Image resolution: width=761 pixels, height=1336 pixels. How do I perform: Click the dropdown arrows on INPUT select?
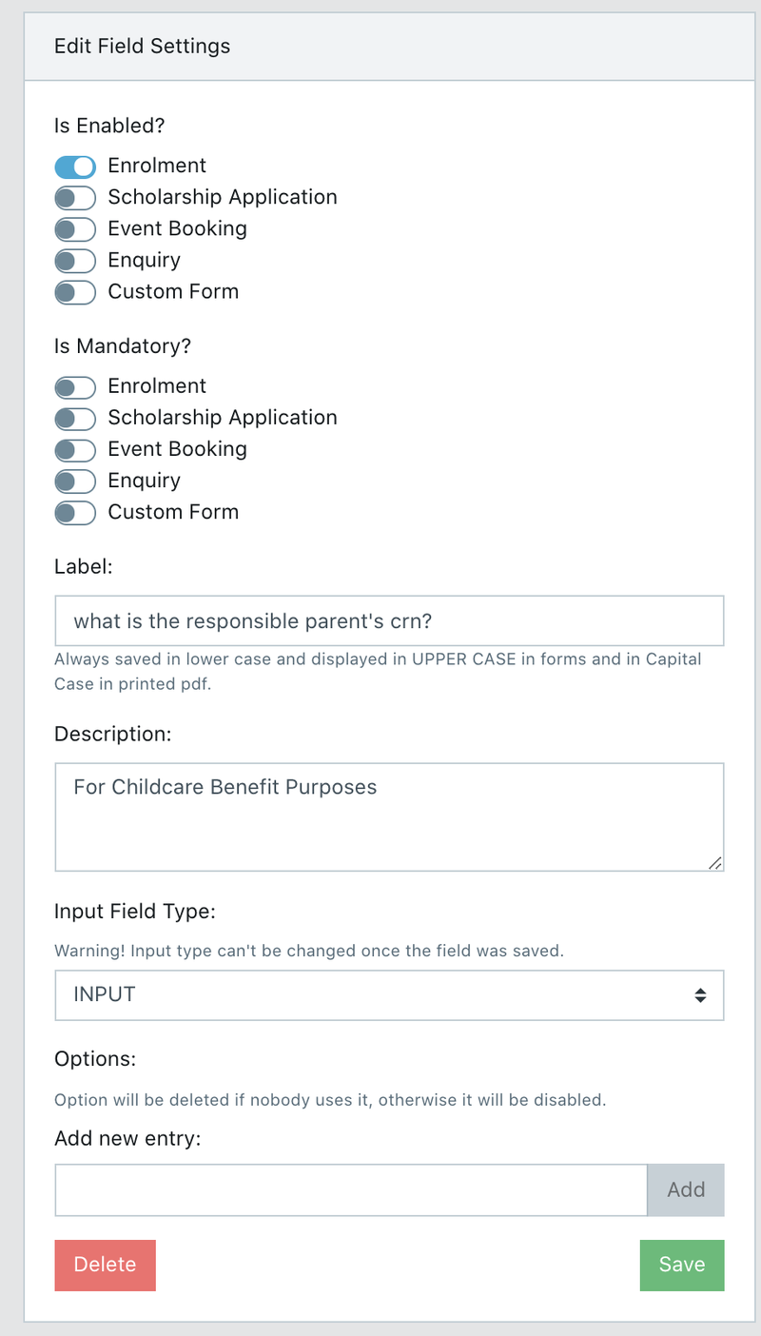pos(700,995)
